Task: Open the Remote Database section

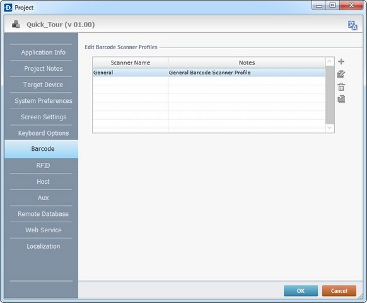Action: [x=44, y=214]
